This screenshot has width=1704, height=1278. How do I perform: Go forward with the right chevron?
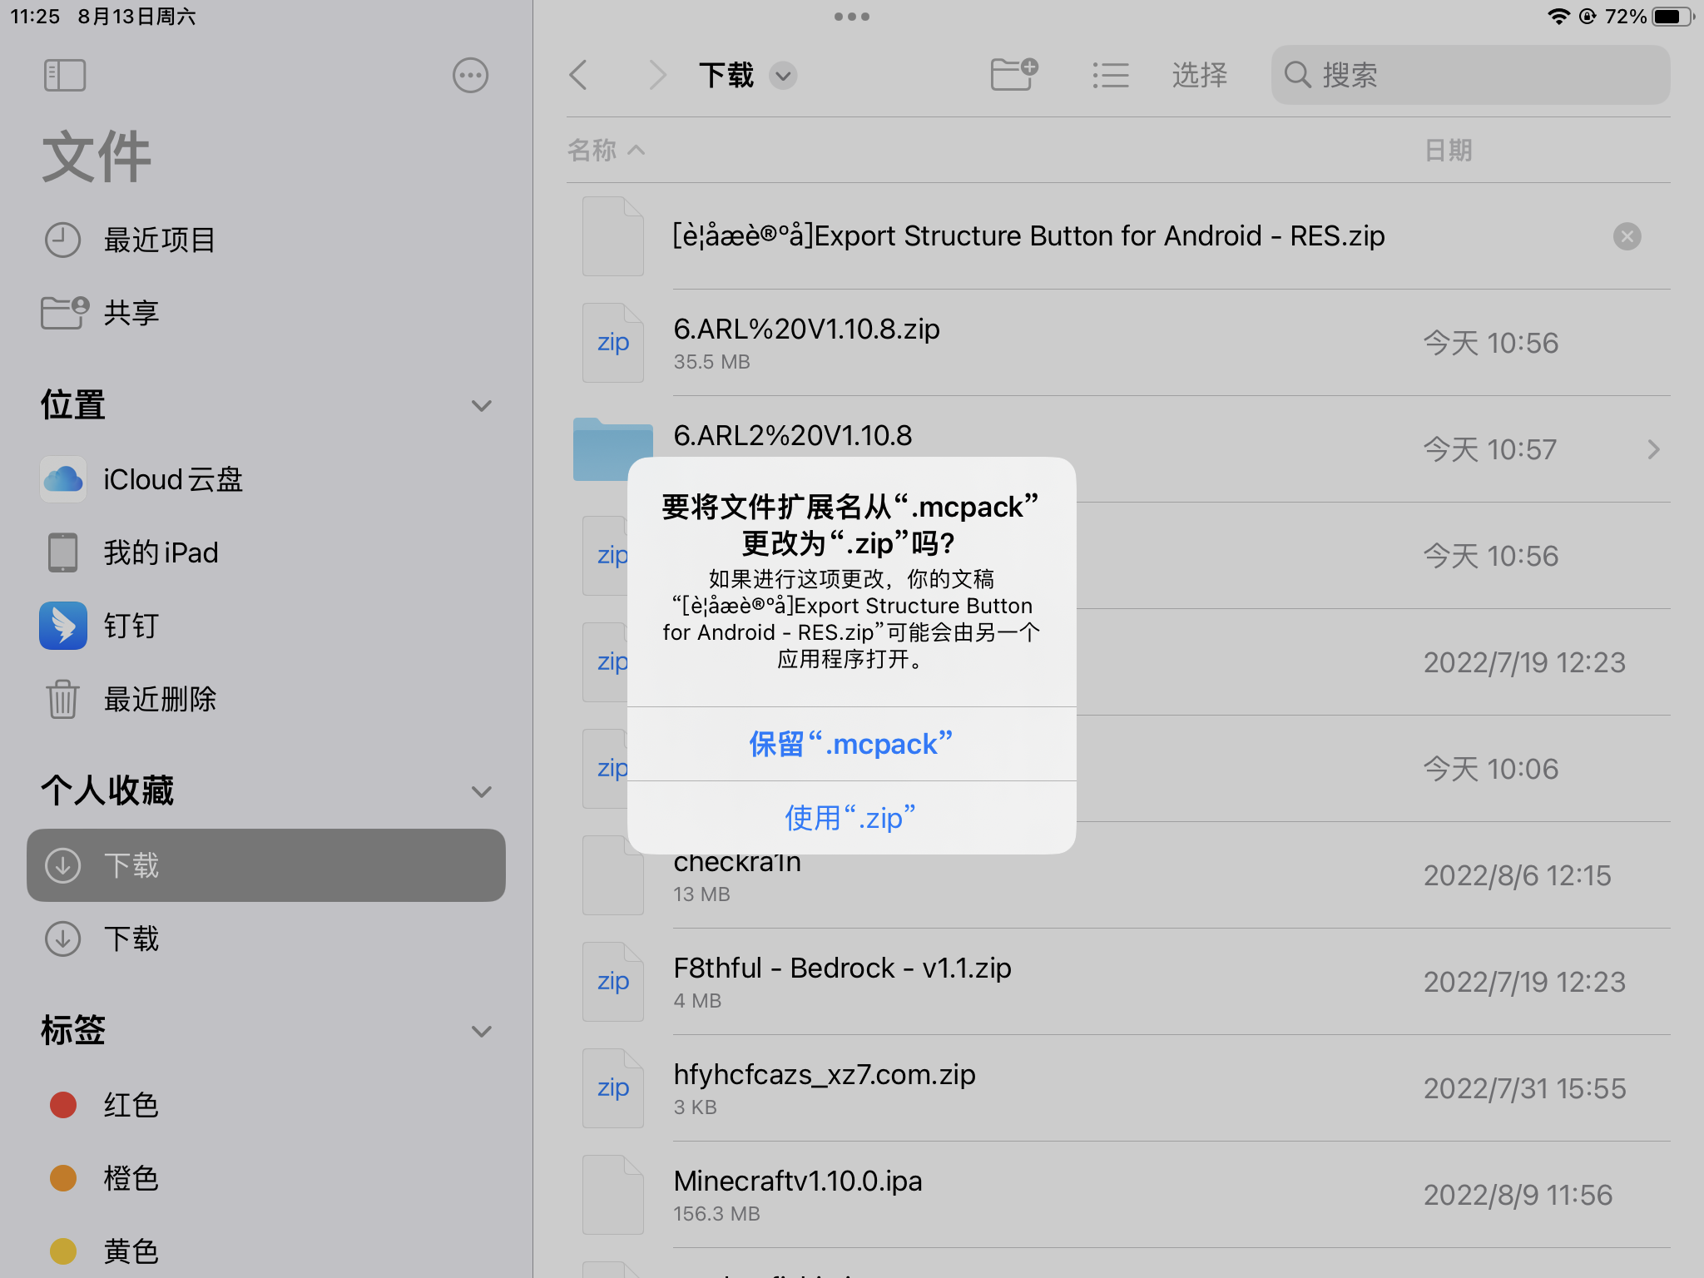[657, 75]
